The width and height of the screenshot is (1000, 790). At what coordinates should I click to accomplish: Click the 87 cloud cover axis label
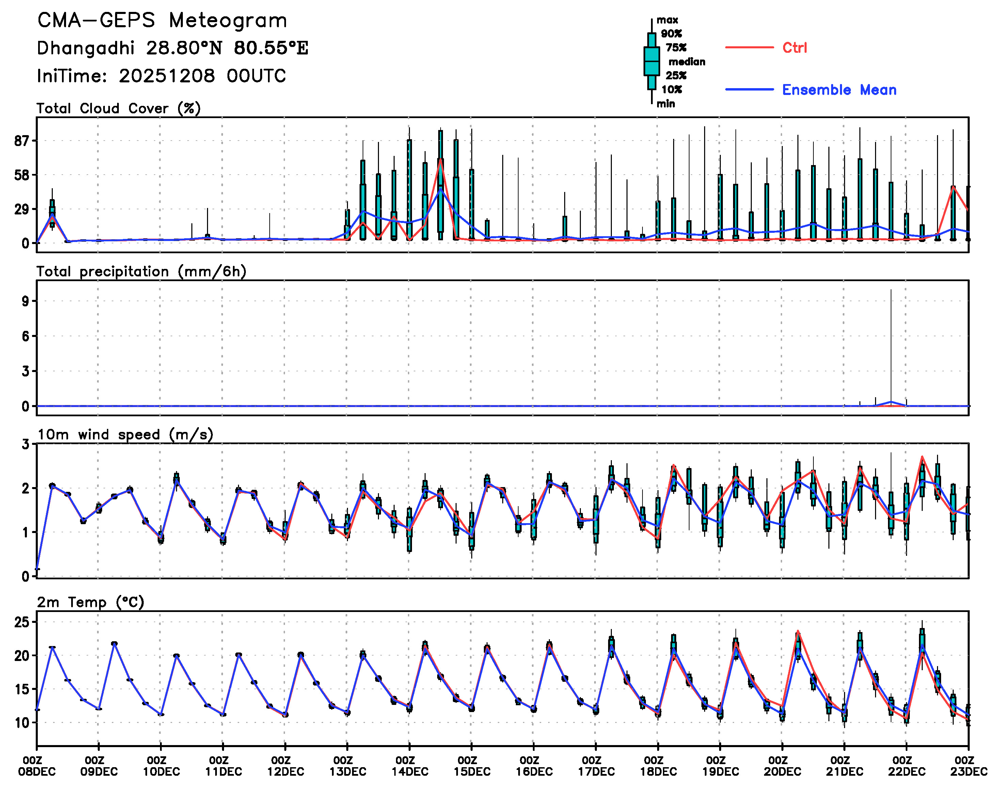(22, 141)
